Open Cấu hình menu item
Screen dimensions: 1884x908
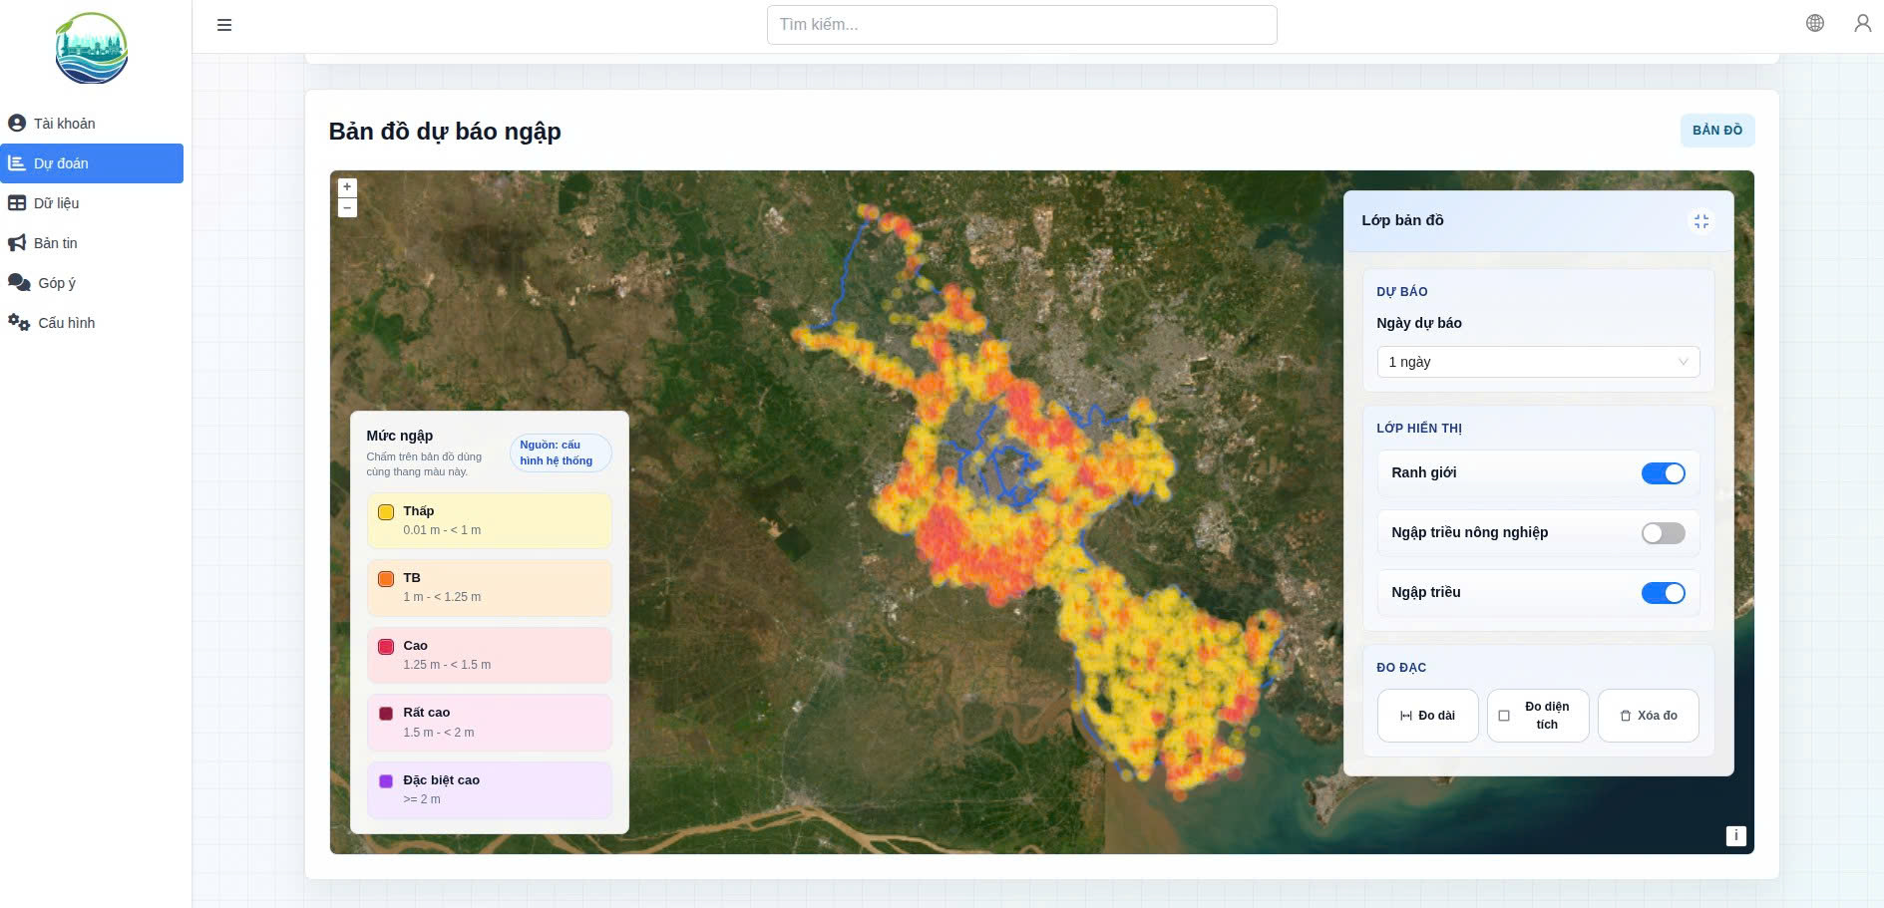92,323
